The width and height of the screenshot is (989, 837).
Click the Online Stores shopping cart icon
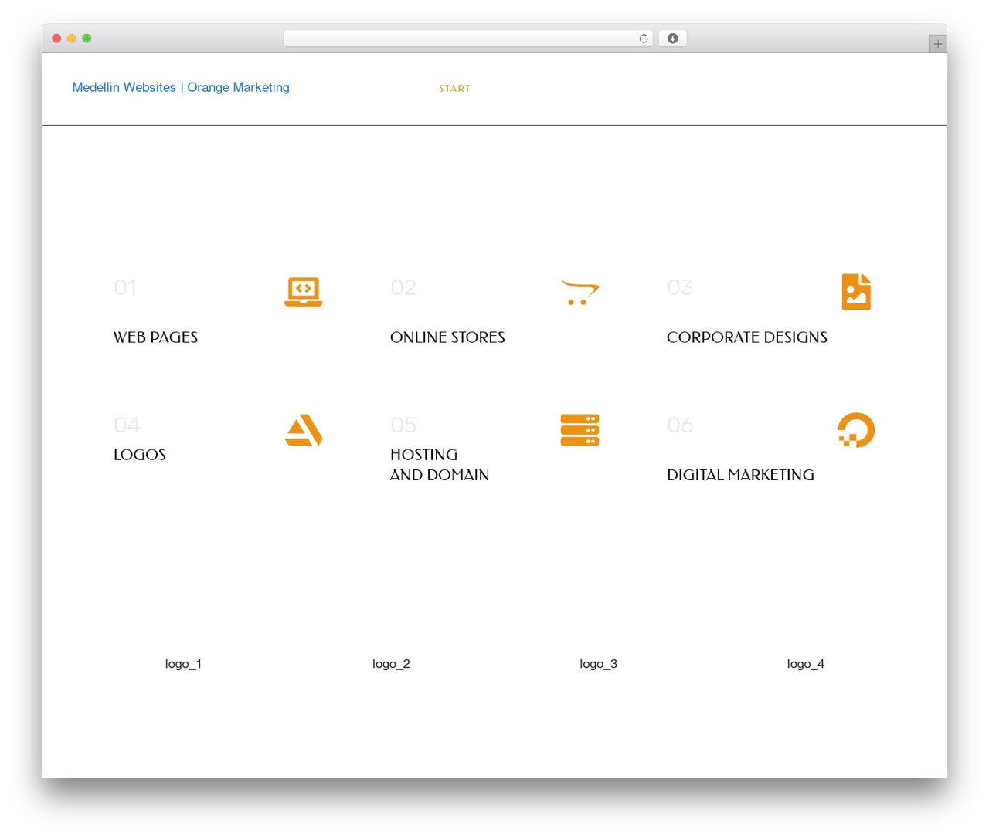579,292
